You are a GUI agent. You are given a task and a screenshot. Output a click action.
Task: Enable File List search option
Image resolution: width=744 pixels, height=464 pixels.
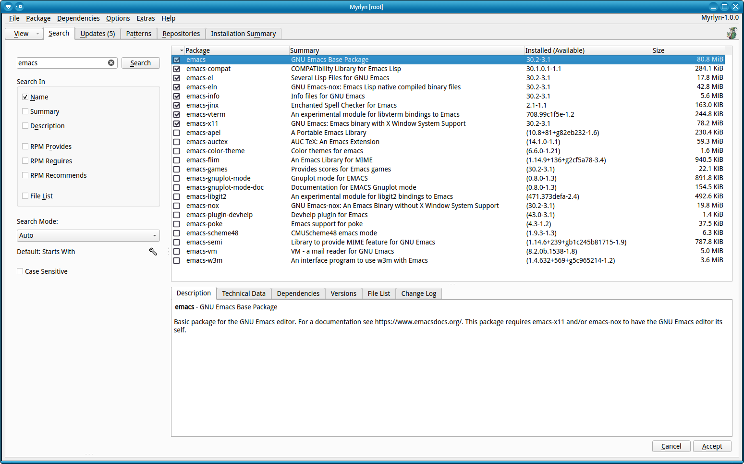25,196
